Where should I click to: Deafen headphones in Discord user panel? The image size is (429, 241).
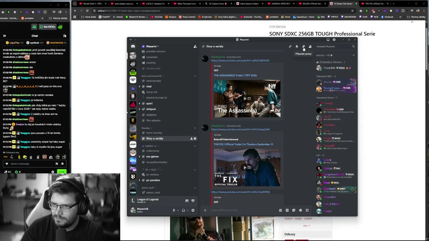[183, 210]
